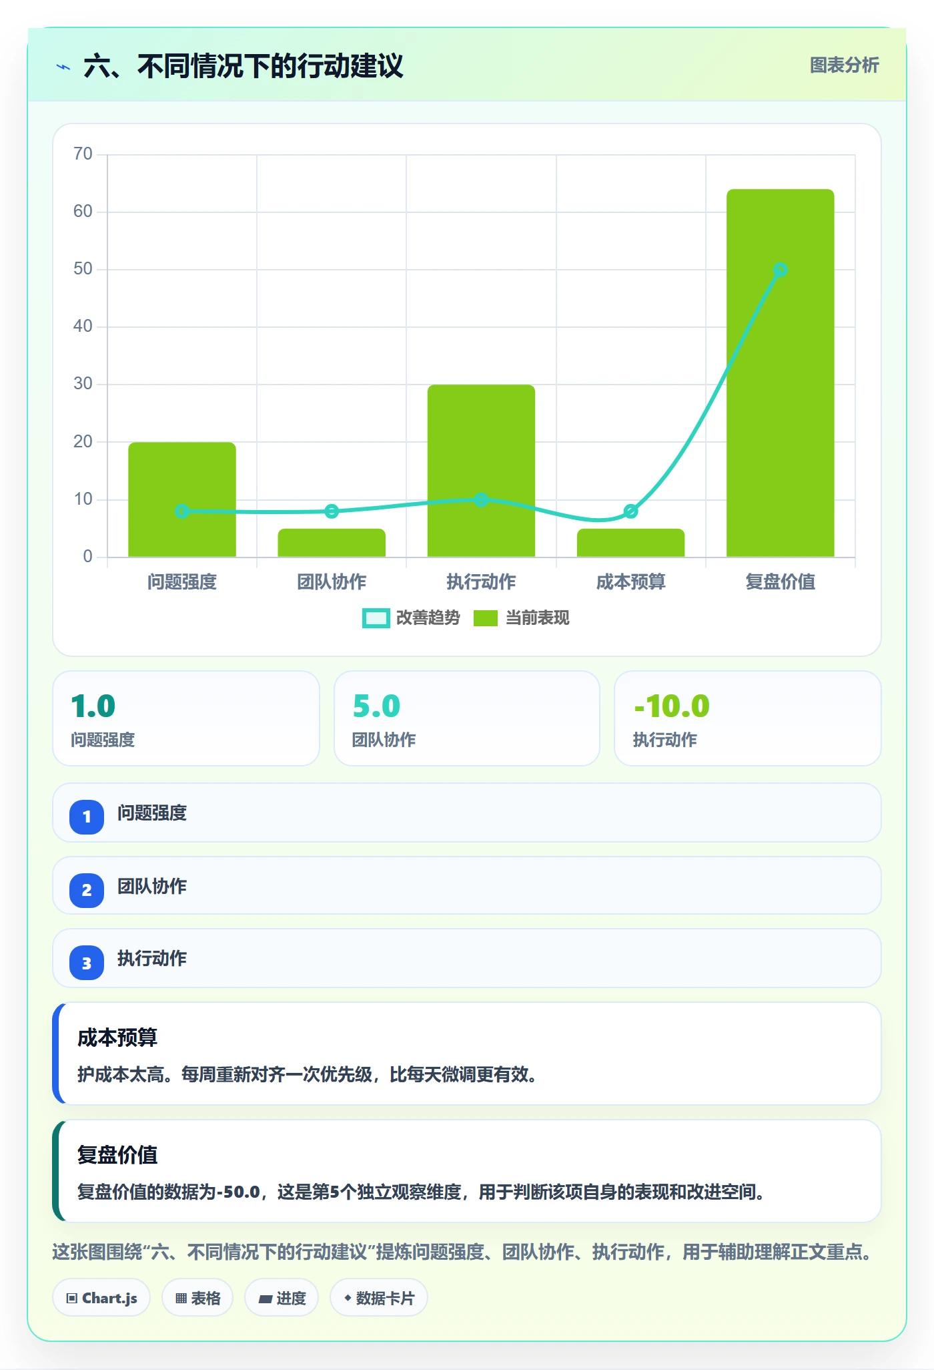The height and width of the screenshot is (1370, 934).
Task: Click the sentence starting 复盘价值的数据为-50.0
Action: coord(421,1192)
